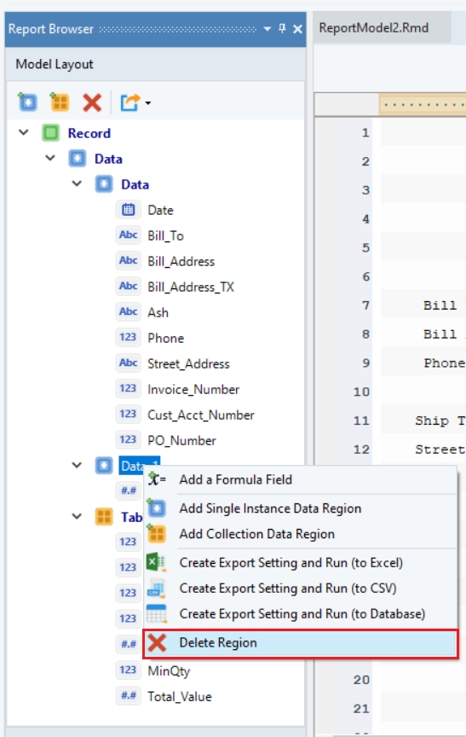Click the add single instance region toolbar icon

27,102
